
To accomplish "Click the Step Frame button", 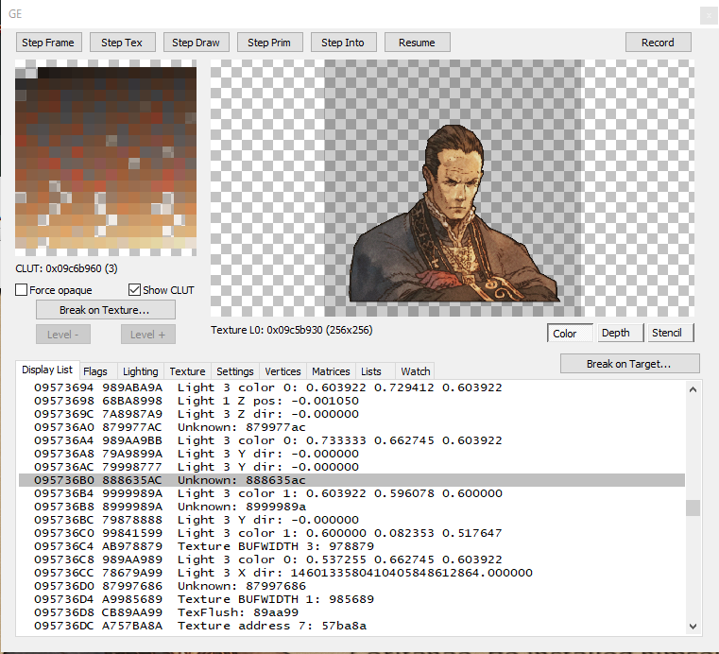I will 48,43.
